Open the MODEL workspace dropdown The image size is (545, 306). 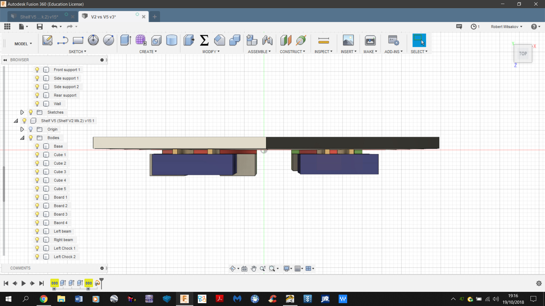click(x=23, y=44)
